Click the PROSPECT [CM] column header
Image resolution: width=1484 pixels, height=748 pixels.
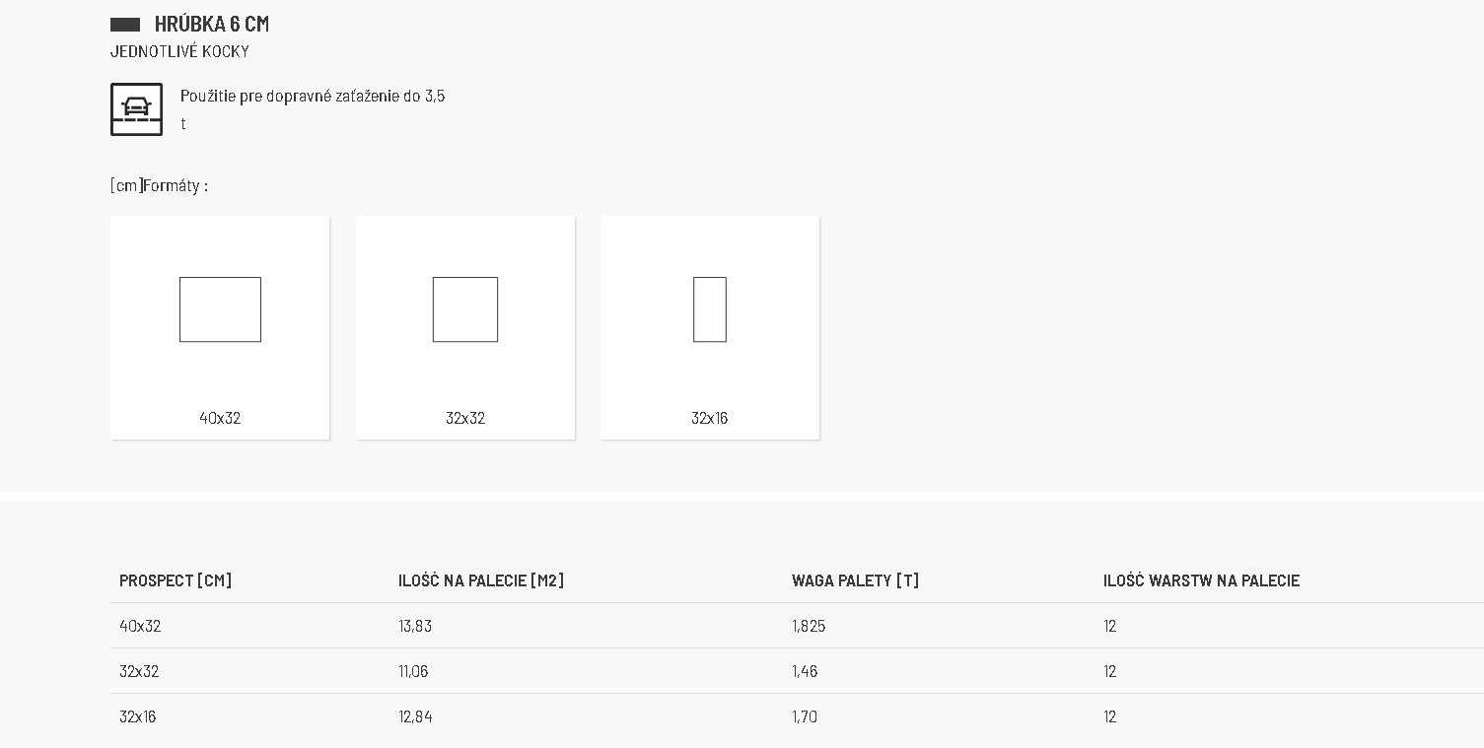point(176,580)
